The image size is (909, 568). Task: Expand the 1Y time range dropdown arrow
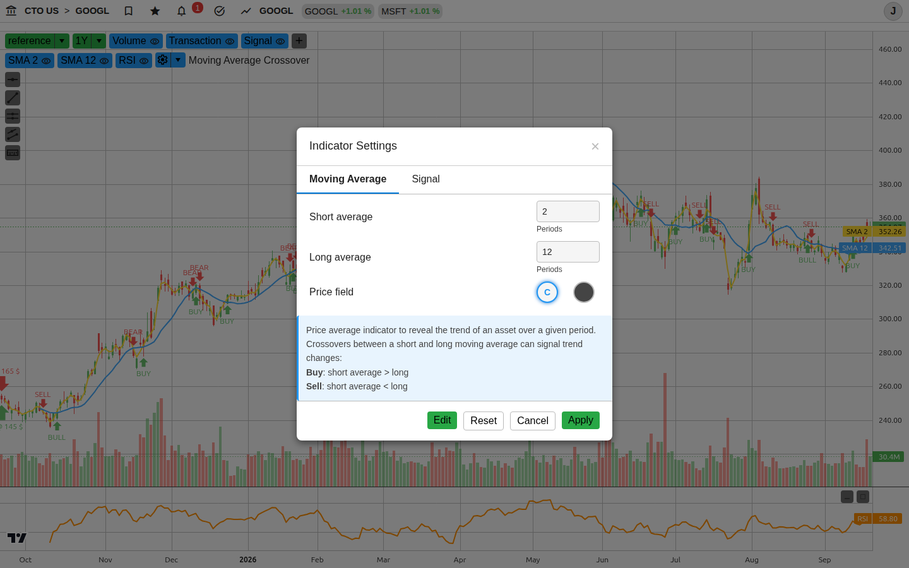pos(99,41)
